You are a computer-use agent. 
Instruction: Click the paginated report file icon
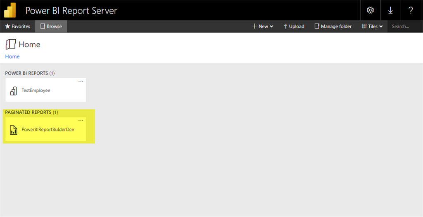(x=14, y=130)
